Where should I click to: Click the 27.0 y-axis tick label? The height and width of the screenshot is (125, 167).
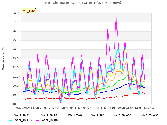[x=16, y=22]
